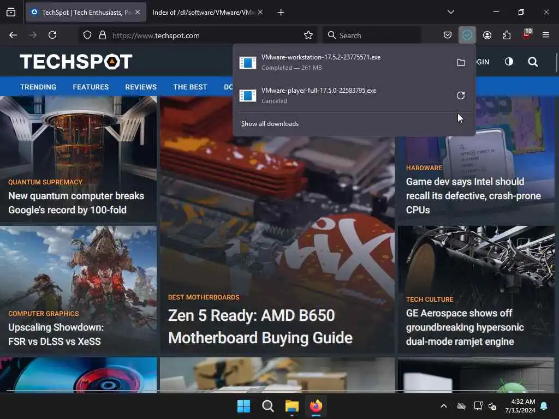The width and height of the screenshot is (559, 419).
Task: Click the HARDWARE category label
Action: [424, 168]
